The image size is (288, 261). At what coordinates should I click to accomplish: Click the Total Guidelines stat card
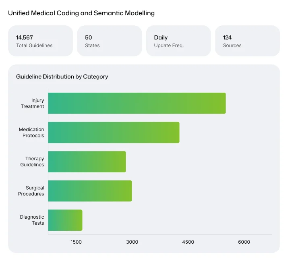click(x=40, y=41)
